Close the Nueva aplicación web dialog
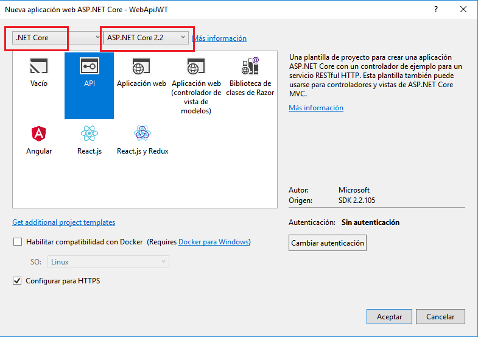This screenshot has height=337, width=478. tap(463, 10)
